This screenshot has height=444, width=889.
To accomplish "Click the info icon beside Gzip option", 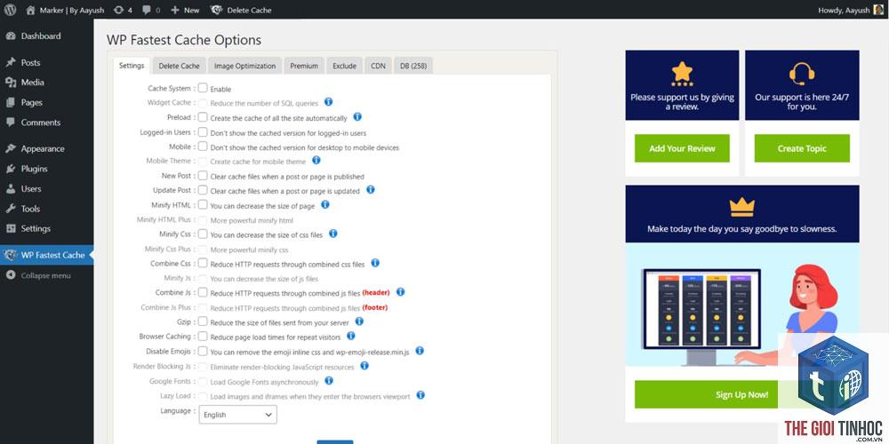I will click(x=359, y=321).
